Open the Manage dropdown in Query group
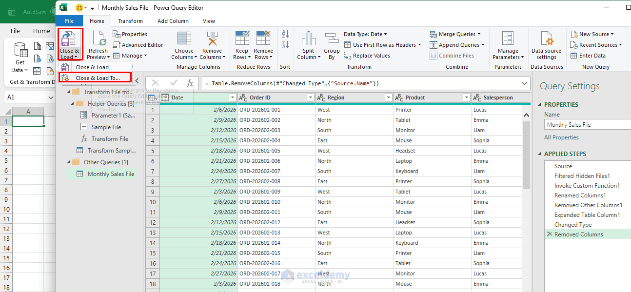 [x=130, y=56]
